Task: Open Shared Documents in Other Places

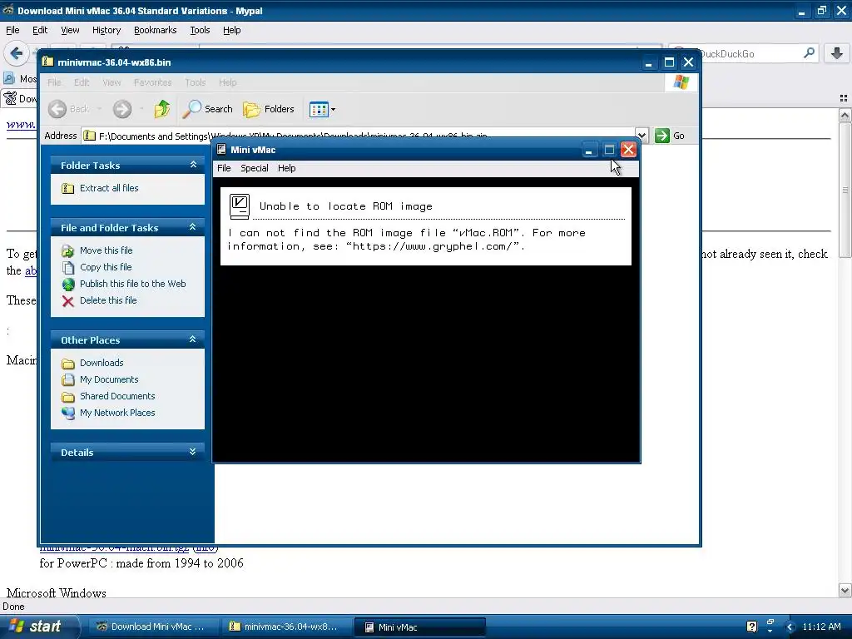Action: click(x=117, y=396)
